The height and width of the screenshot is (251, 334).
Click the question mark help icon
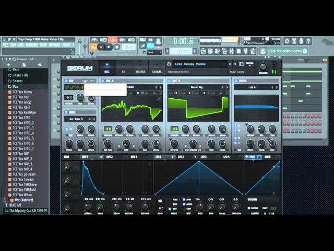coord(308,41)
